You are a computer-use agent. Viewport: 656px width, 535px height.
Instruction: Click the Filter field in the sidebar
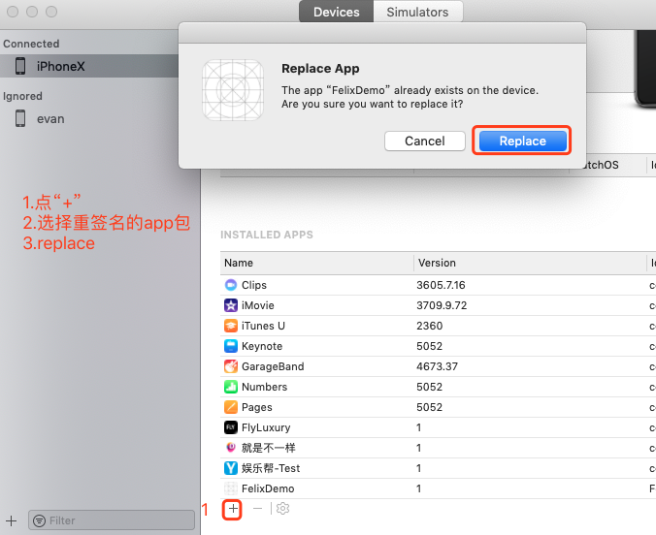click(x=112, y=520)
